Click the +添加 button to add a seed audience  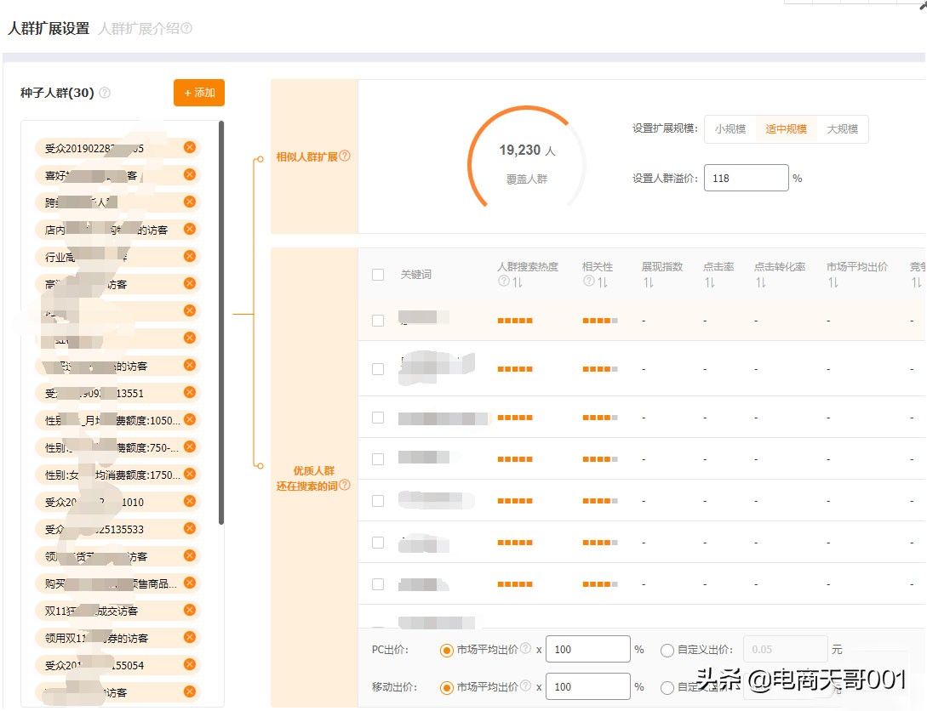[x=198, y=93]
